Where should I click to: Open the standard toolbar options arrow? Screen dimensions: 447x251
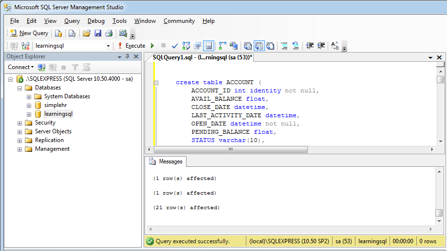132,36
